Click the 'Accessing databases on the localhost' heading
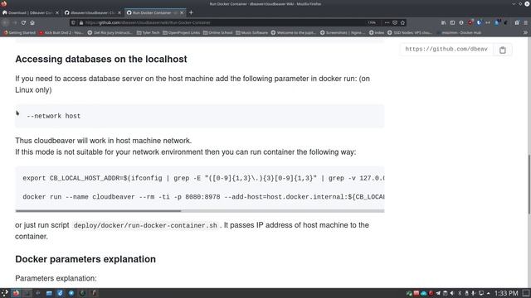This screenshot has height=298, width=531. (101, 59)
